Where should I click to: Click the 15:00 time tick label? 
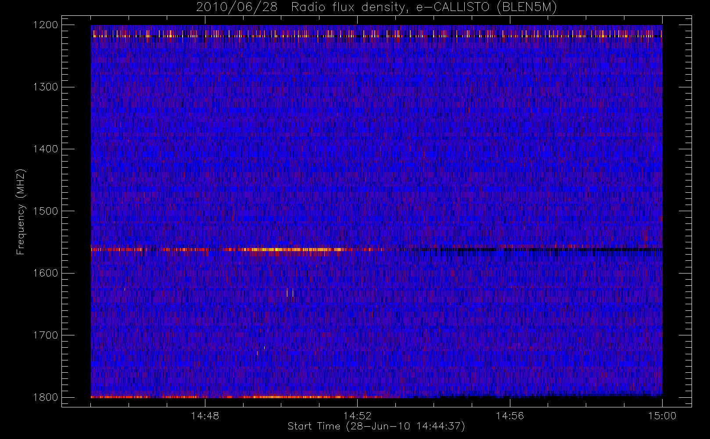point(662,416)
